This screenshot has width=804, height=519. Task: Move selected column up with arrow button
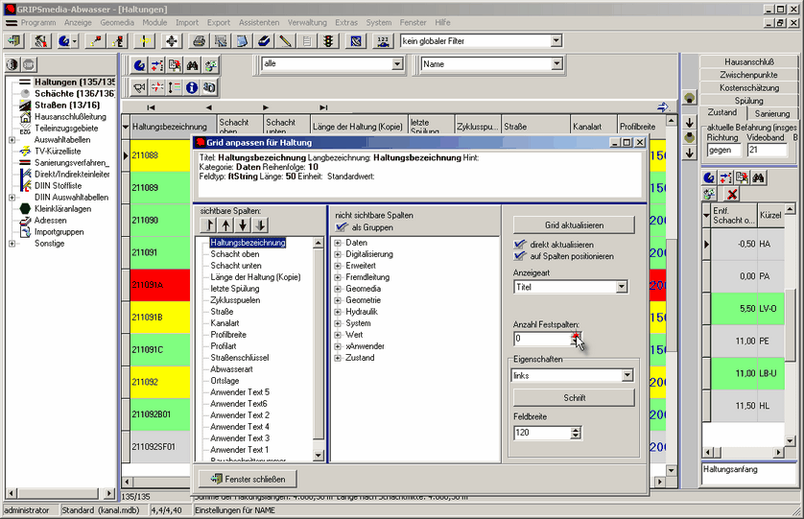click(225, 224)
